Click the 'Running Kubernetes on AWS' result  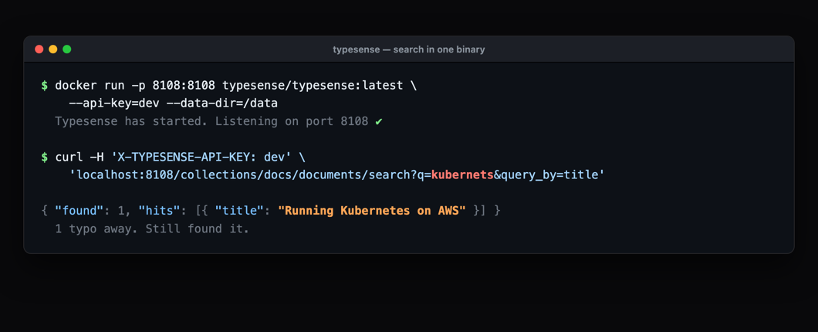pos(372,211)
